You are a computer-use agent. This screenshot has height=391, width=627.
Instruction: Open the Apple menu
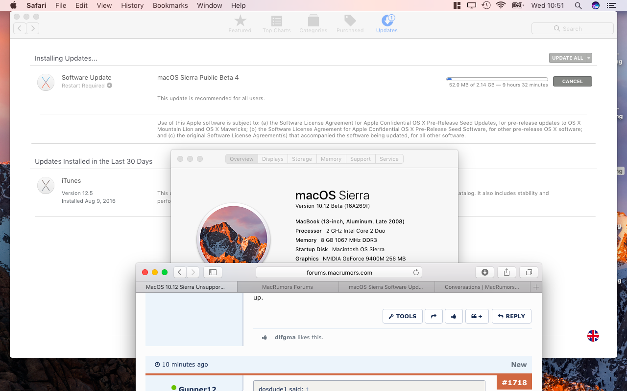pyautogui.click(x=14, y=5)
